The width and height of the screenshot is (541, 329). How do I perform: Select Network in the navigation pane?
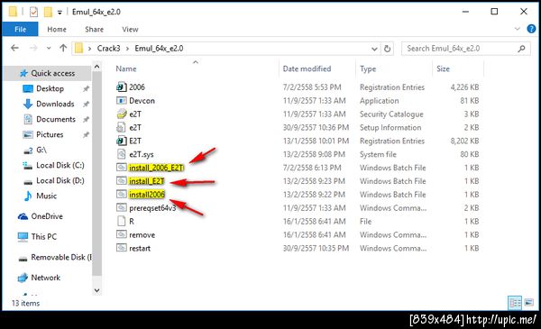46,278
